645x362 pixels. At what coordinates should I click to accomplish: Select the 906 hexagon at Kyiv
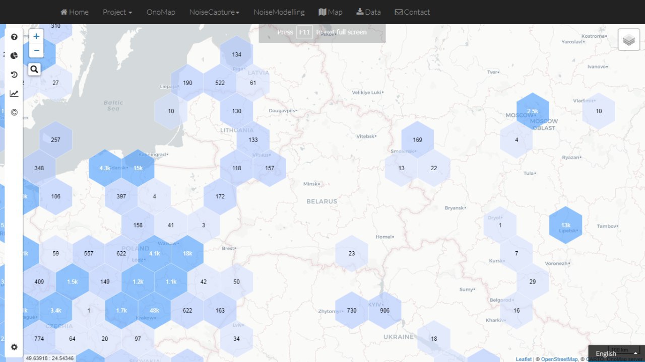[x=385, y=311]
